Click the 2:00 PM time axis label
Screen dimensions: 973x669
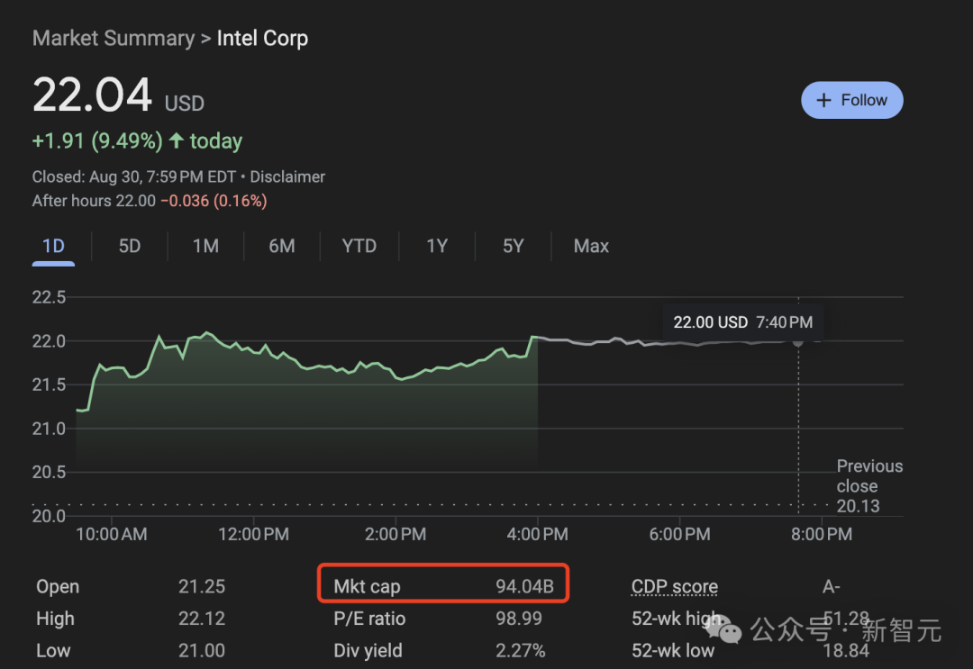[396, 535]
